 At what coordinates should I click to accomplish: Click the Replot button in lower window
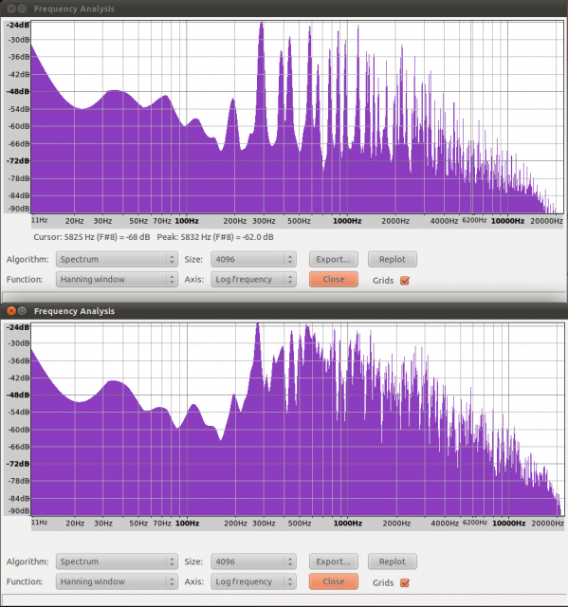coord(393,561)
